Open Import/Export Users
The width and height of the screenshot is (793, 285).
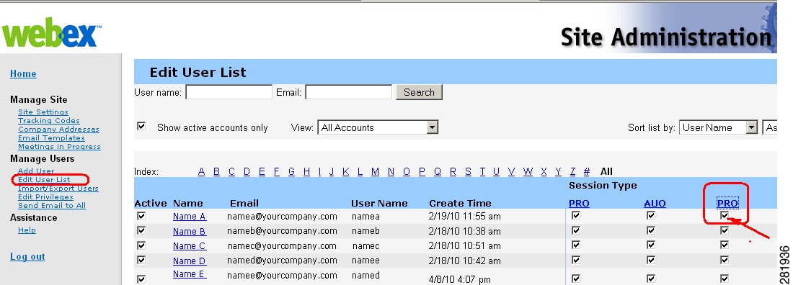58,189
